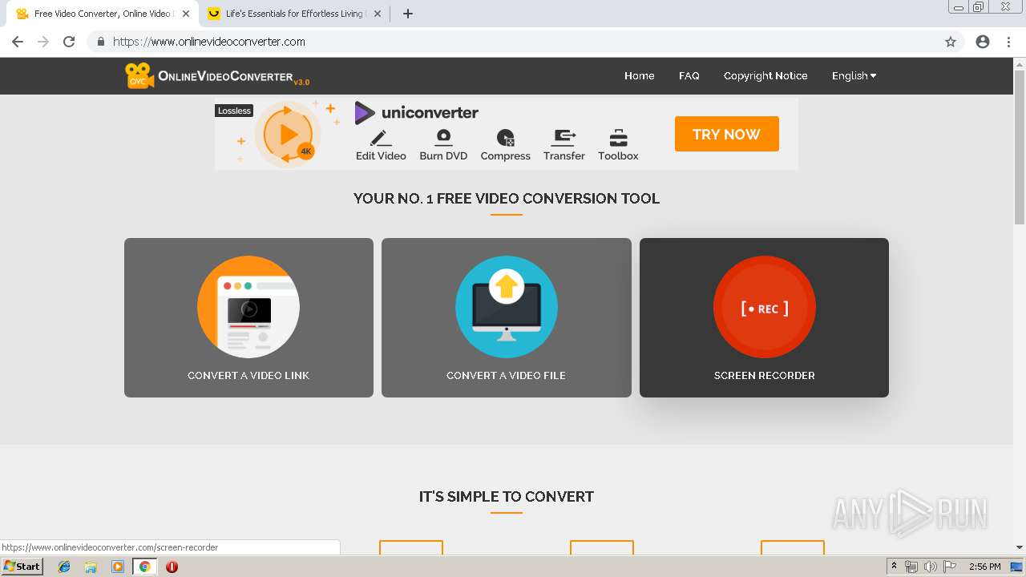Click the Transfer icon
This screenshot has width=1026, height=577.
[x=564, y=137]
